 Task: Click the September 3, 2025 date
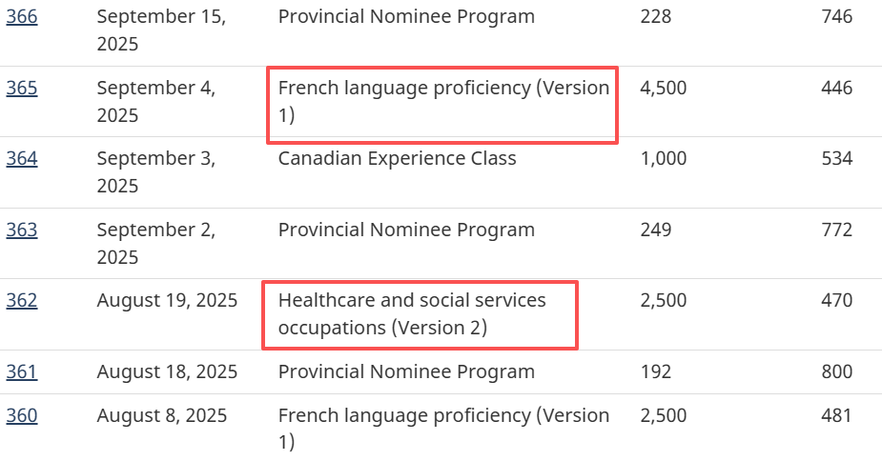(155, 172)
